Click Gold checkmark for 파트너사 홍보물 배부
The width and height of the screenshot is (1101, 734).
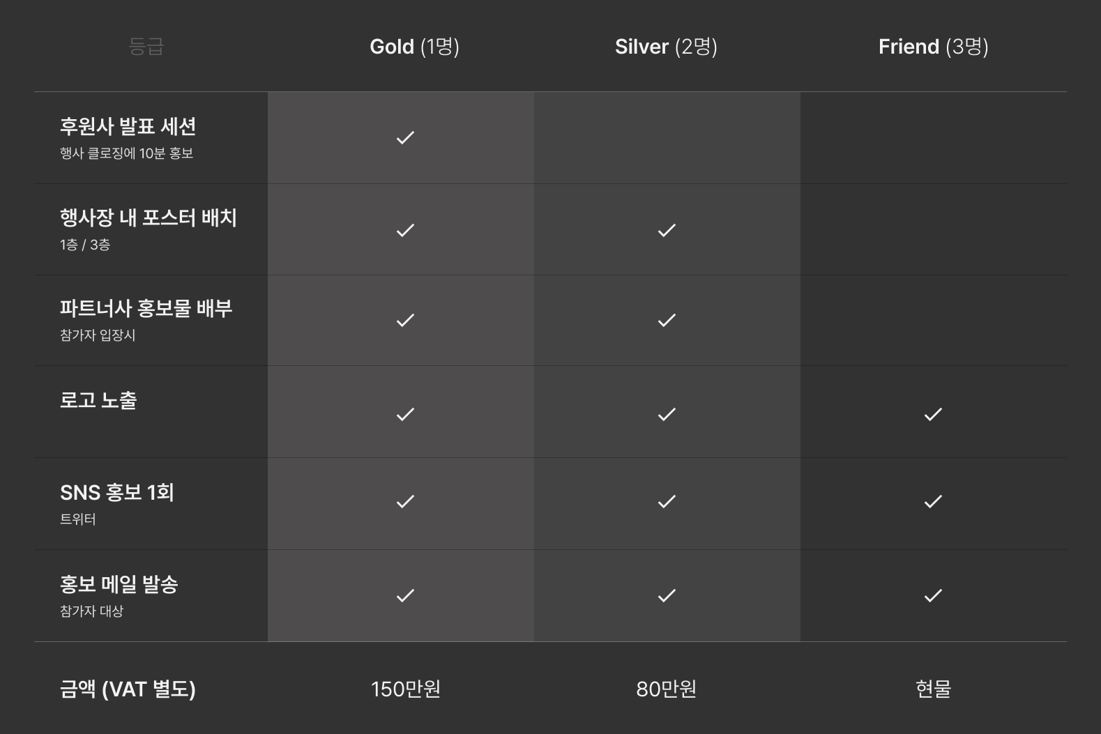pos(405,320)
